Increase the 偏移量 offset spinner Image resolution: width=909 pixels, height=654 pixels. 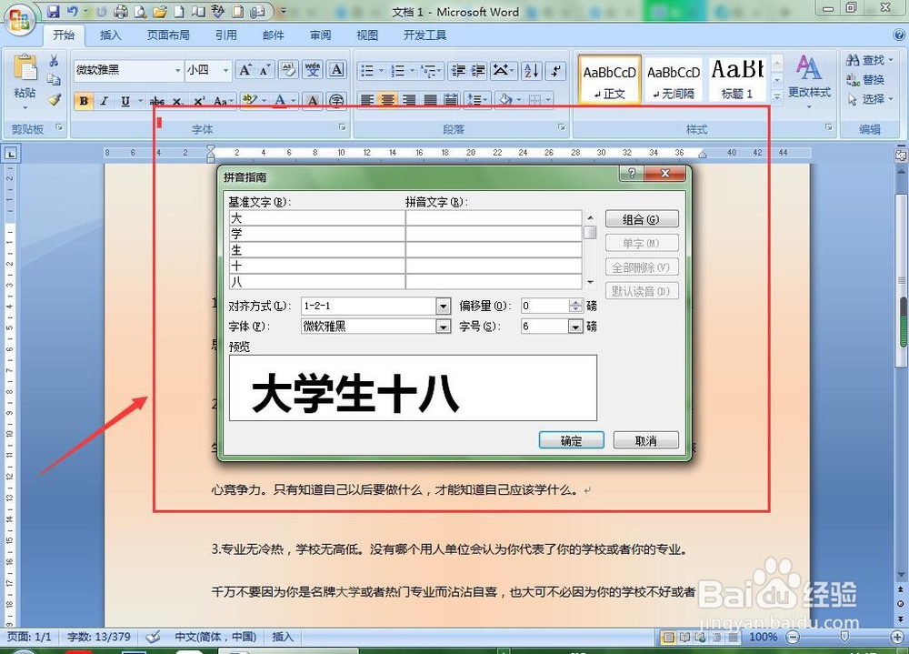(x=575, y=302)
